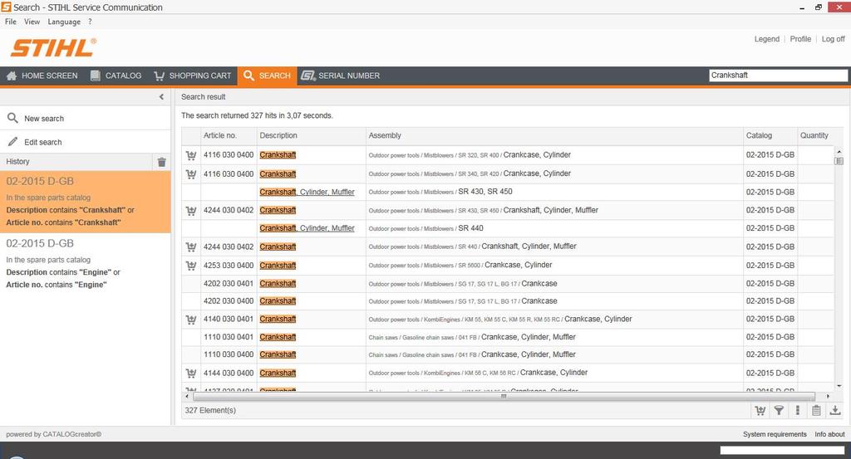This screenshot has width=851, height=459.
Task: Click the STIHL logo
Action: [53, 47]
